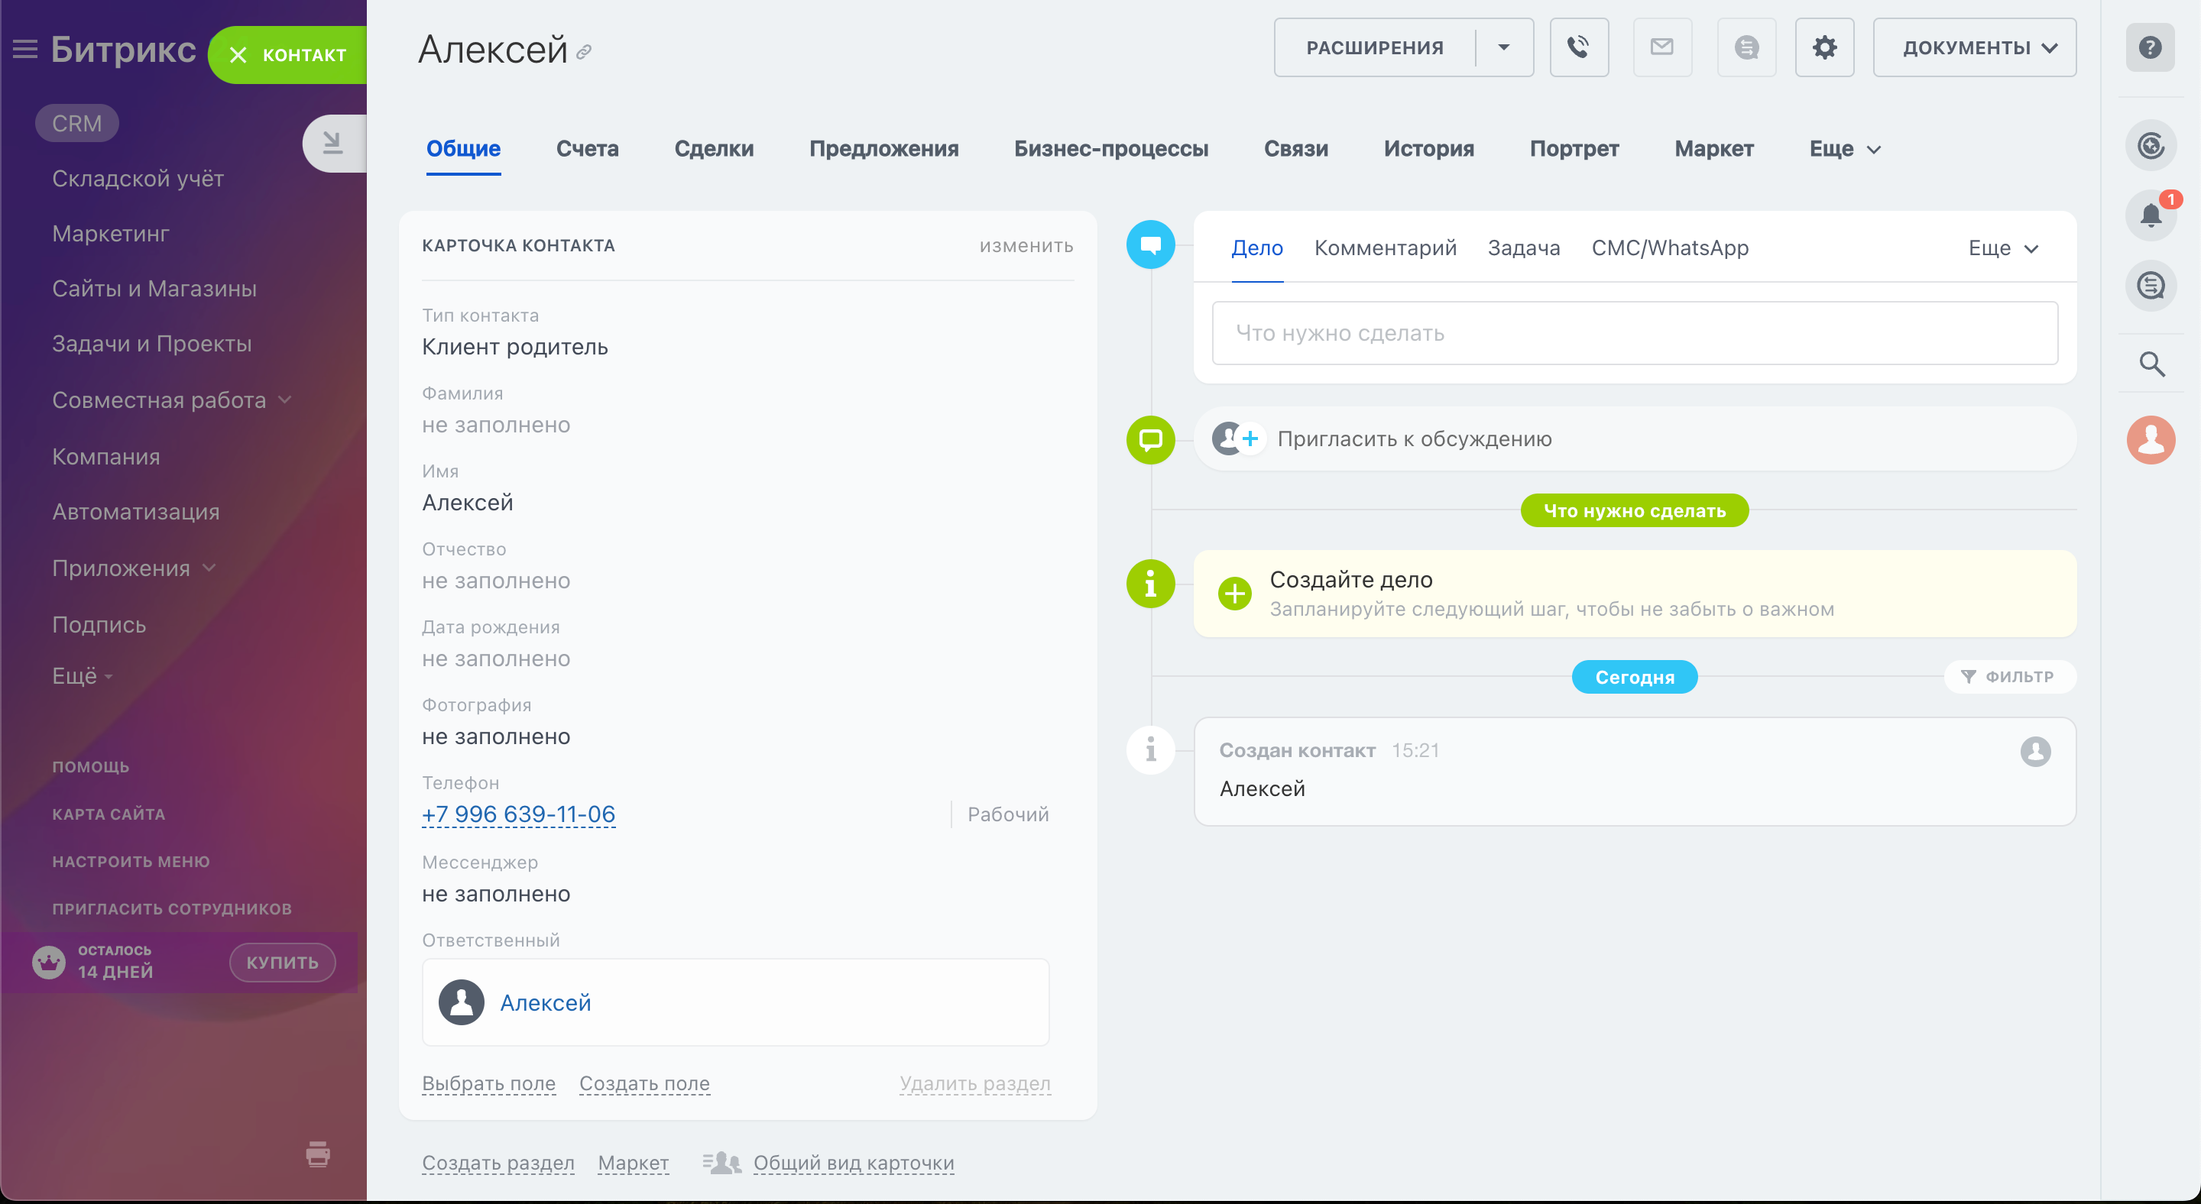Click the print icon in the sidebar
The image size is (2201, 1204).
coord(318,1154)
